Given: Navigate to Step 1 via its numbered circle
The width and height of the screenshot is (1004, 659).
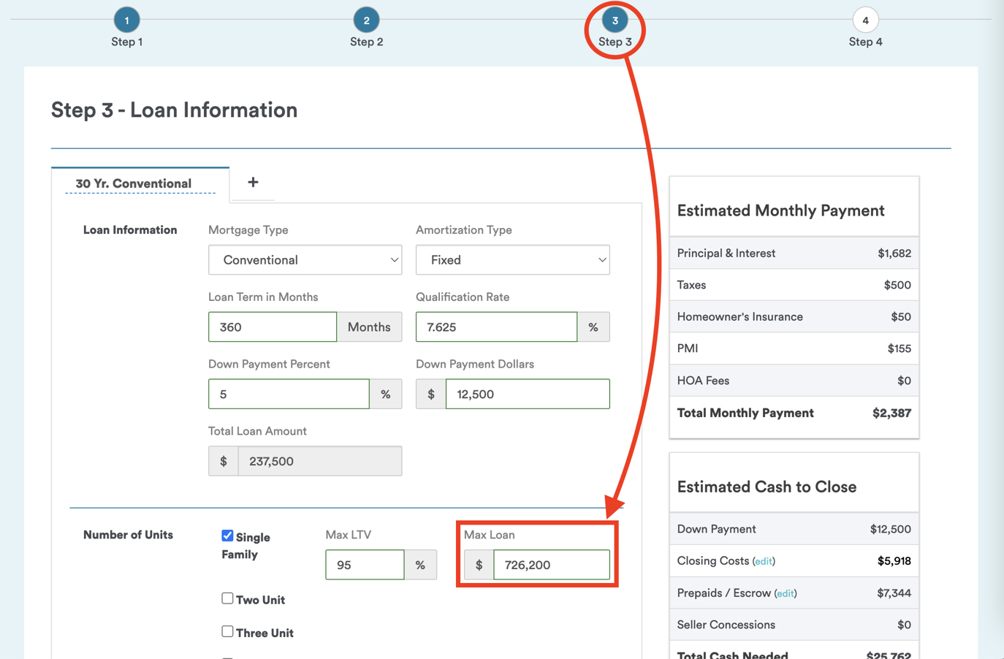Looking at the screenshot, I should [126, 20].
